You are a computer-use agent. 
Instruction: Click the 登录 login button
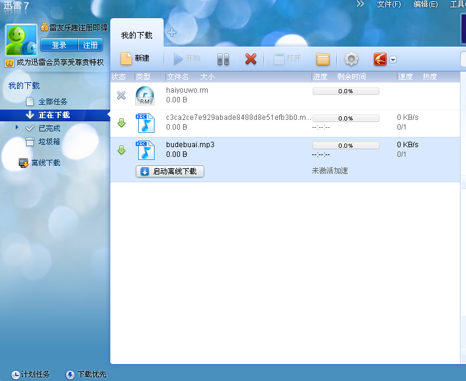point(59,45)
